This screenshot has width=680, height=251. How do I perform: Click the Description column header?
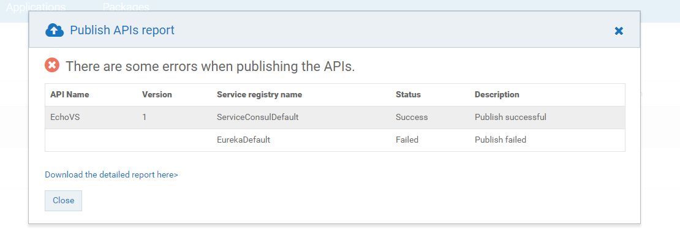497,95
